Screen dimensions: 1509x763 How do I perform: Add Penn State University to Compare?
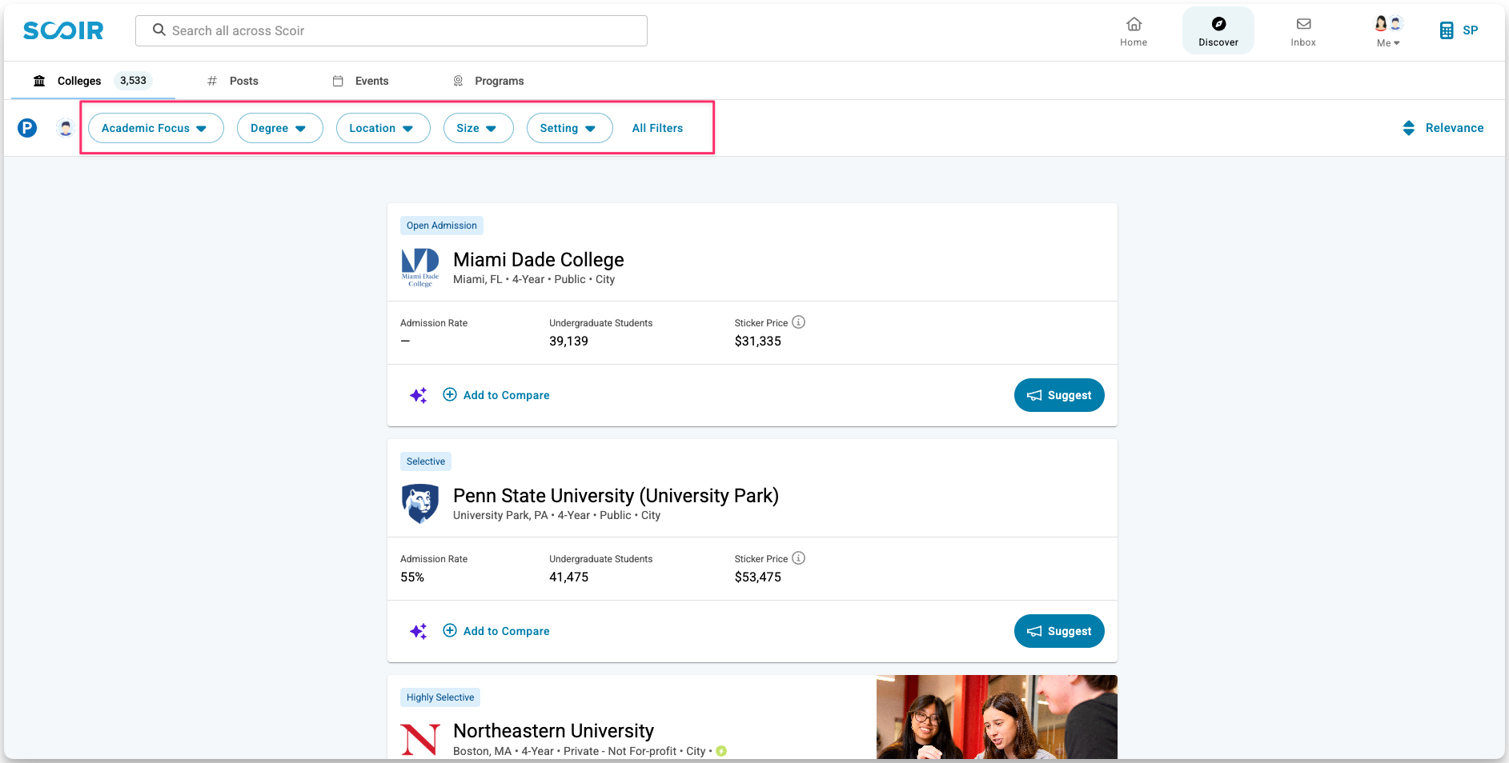point(496,631)
